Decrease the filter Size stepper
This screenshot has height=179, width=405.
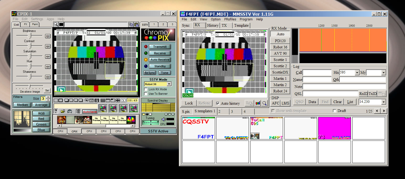pyautogui.click(x=48, y=100)
